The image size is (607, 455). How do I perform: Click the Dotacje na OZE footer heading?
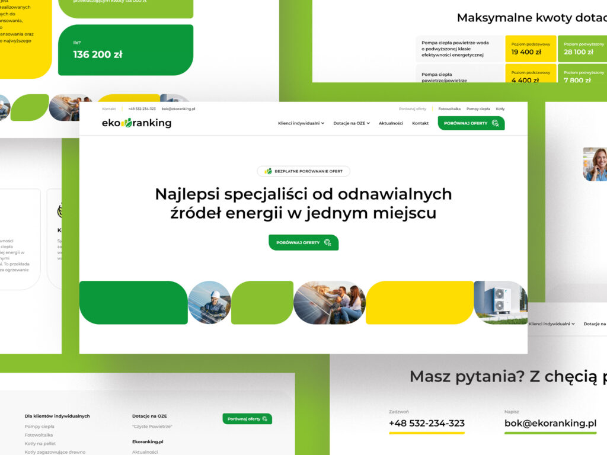[149, 416]
